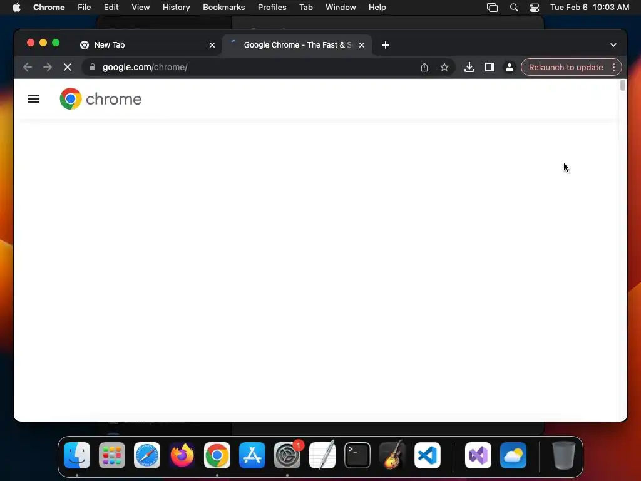Viewport: 641px width, 481px height.
Task: Open purple Visual Studio from Dock
Action: (x=478, y=455)
